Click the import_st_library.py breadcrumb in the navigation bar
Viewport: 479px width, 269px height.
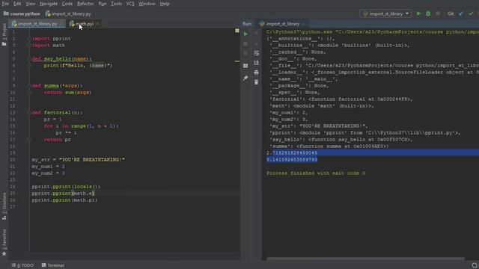click(68, 13)
